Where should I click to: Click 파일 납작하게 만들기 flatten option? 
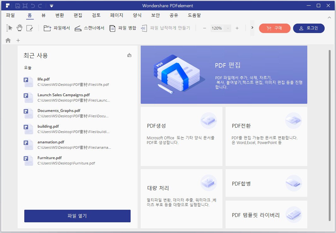(x=165, y=28)
